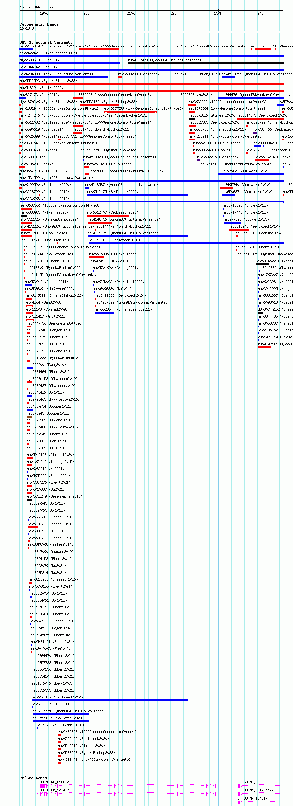Click the 190k ruler tick label
This screenshot has height=806, width=293.
coord(44,14)
